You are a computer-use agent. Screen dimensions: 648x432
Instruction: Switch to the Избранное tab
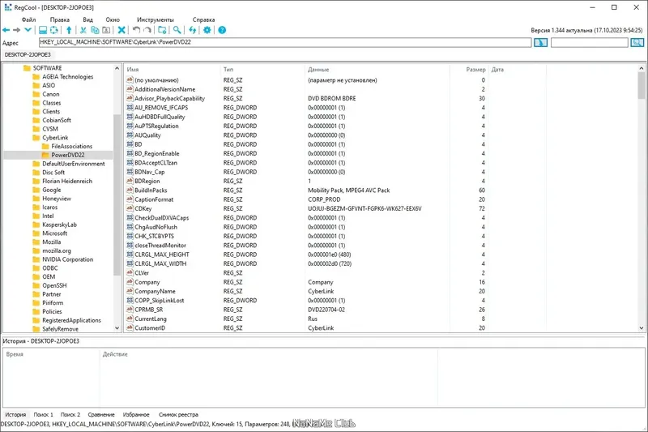136,414
